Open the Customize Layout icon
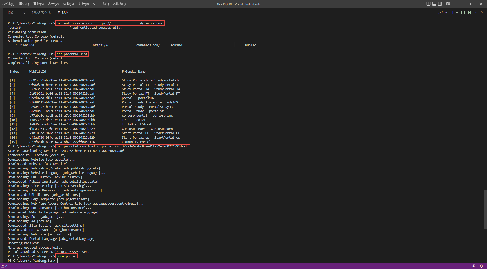487x269 pixels. coord(448,4)
